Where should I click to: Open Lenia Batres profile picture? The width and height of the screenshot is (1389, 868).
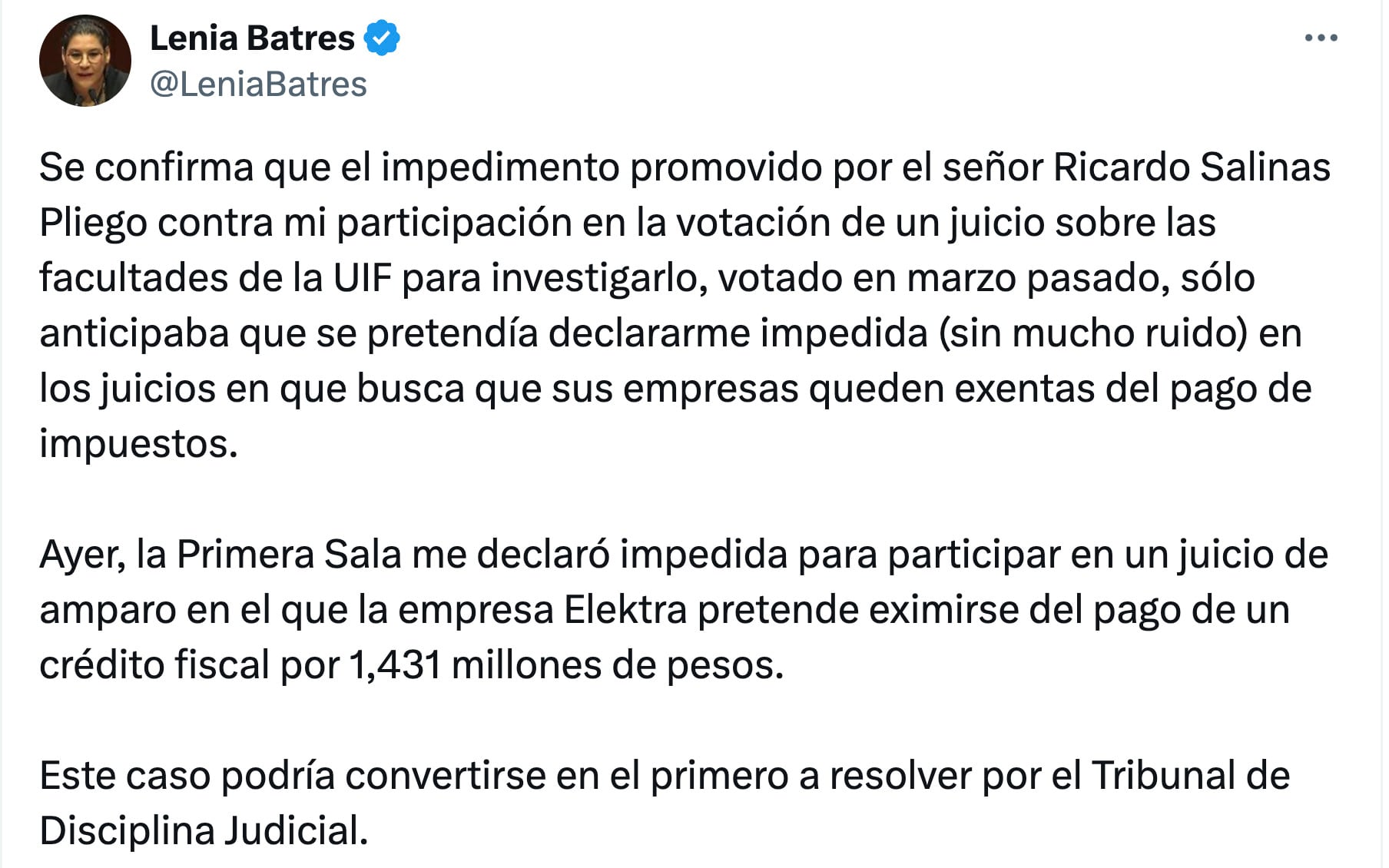coord(85,61)
